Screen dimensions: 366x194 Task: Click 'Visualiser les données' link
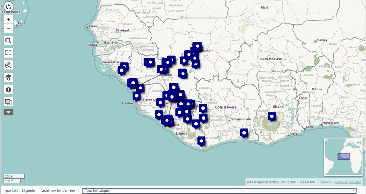pos(59,190)
